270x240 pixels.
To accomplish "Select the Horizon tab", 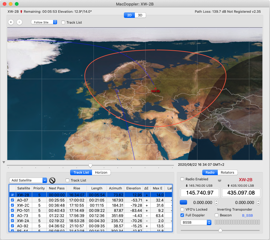I will click(x=101, y=172).
